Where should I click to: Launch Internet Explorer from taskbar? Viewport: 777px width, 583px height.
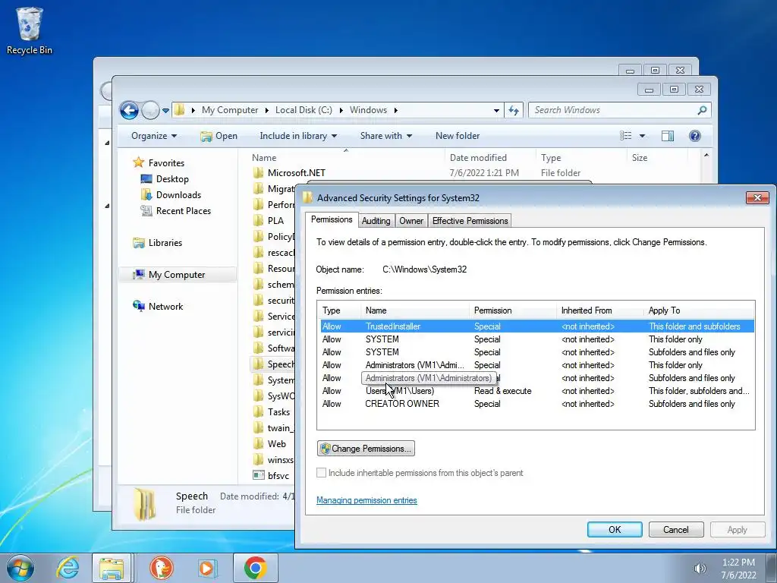point(68,568)
